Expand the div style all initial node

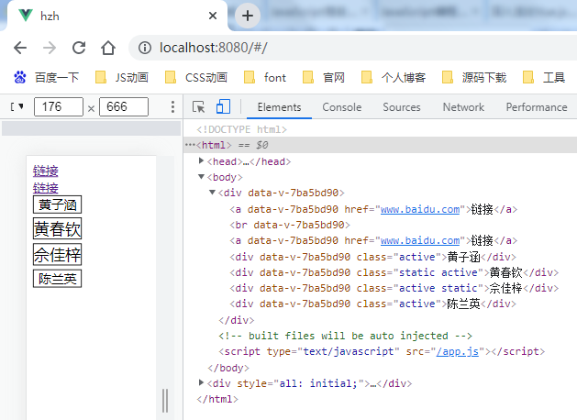coord(201,382)
